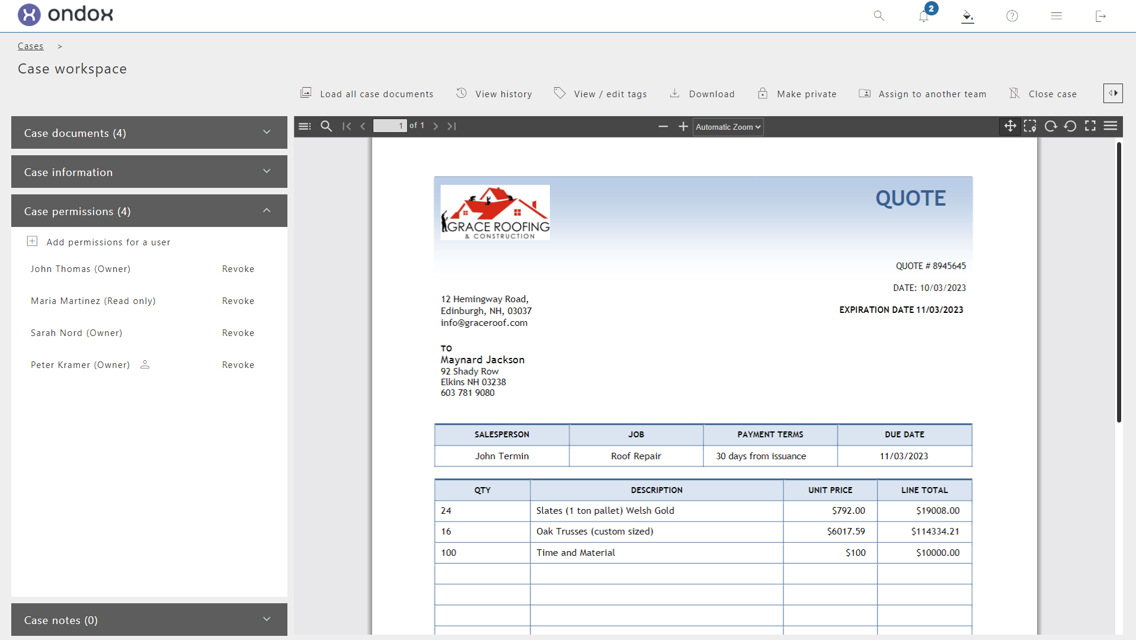Open the notifications bell icon

[x=923, y=16]
